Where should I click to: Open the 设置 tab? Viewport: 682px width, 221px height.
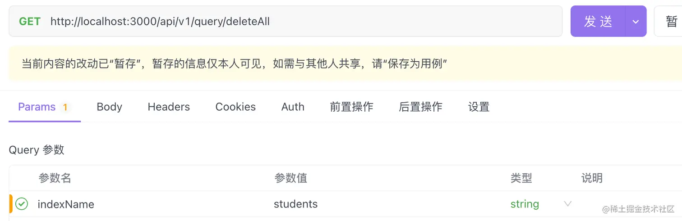tap(479, 107)
